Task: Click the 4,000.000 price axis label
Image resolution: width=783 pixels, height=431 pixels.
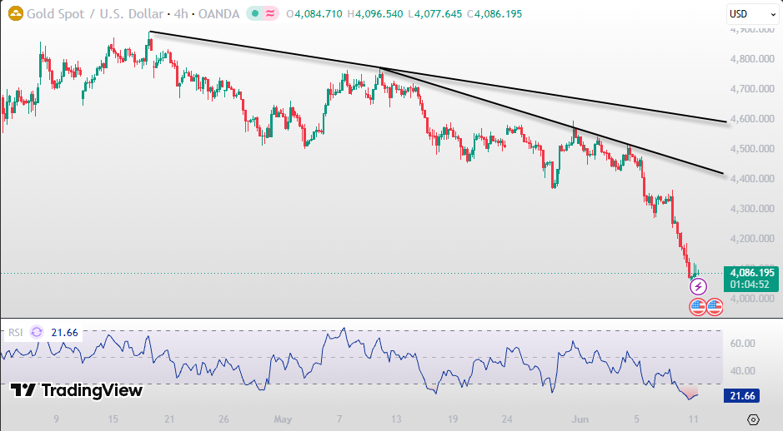Action: [752, 298]
